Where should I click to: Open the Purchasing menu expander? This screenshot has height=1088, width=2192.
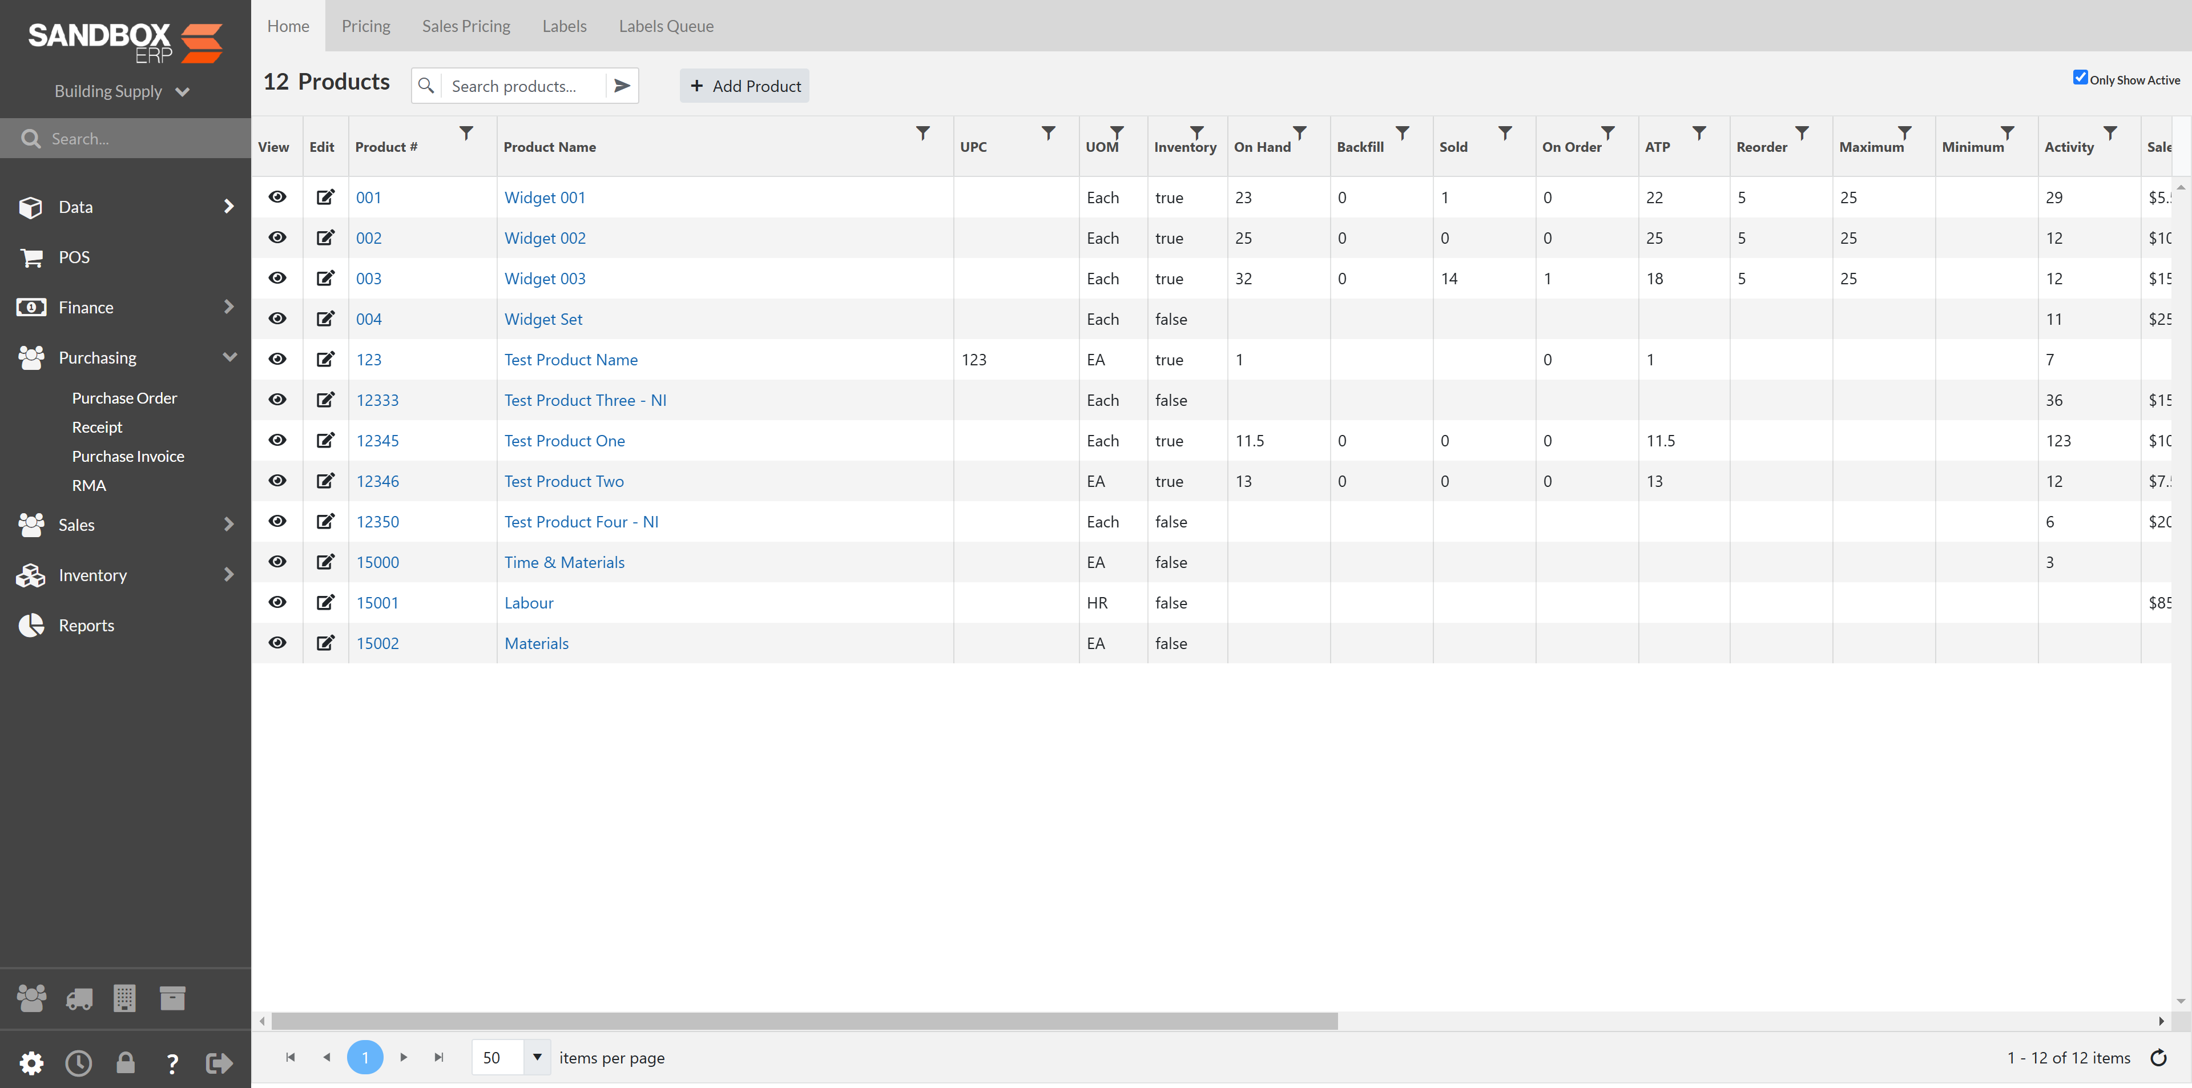pos(228,358)
